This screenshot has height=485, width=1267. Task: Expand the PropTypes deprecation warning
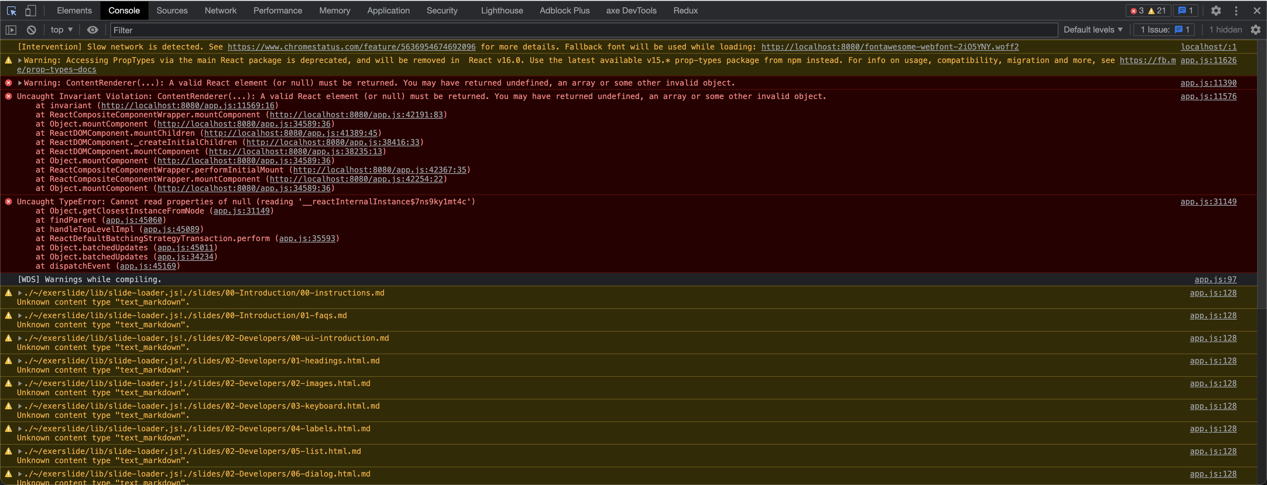[20, 60]
